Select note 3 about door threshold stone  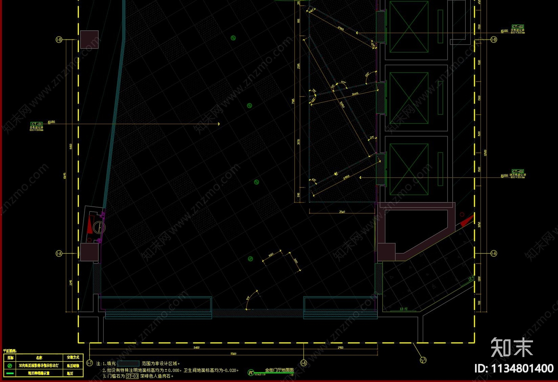click(138, 376)
